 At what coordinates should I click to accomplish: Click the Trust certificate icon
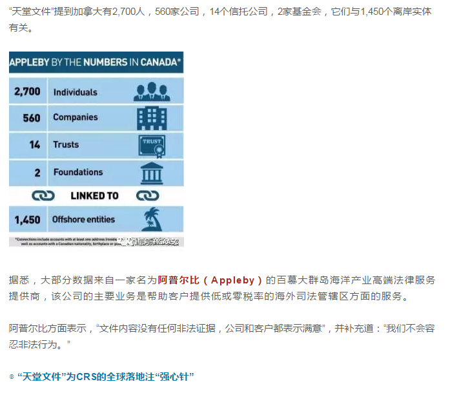coord(152,146)
